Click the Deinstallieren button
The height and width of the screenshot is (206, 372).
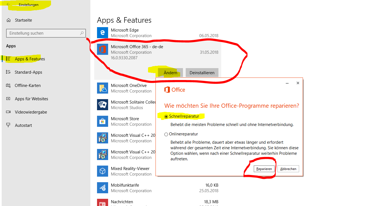(202, 73)
